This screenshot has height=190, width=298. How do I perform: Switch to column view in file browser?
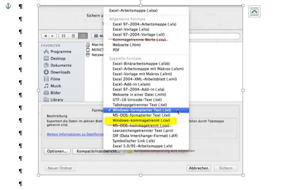[x=83, y=36]
